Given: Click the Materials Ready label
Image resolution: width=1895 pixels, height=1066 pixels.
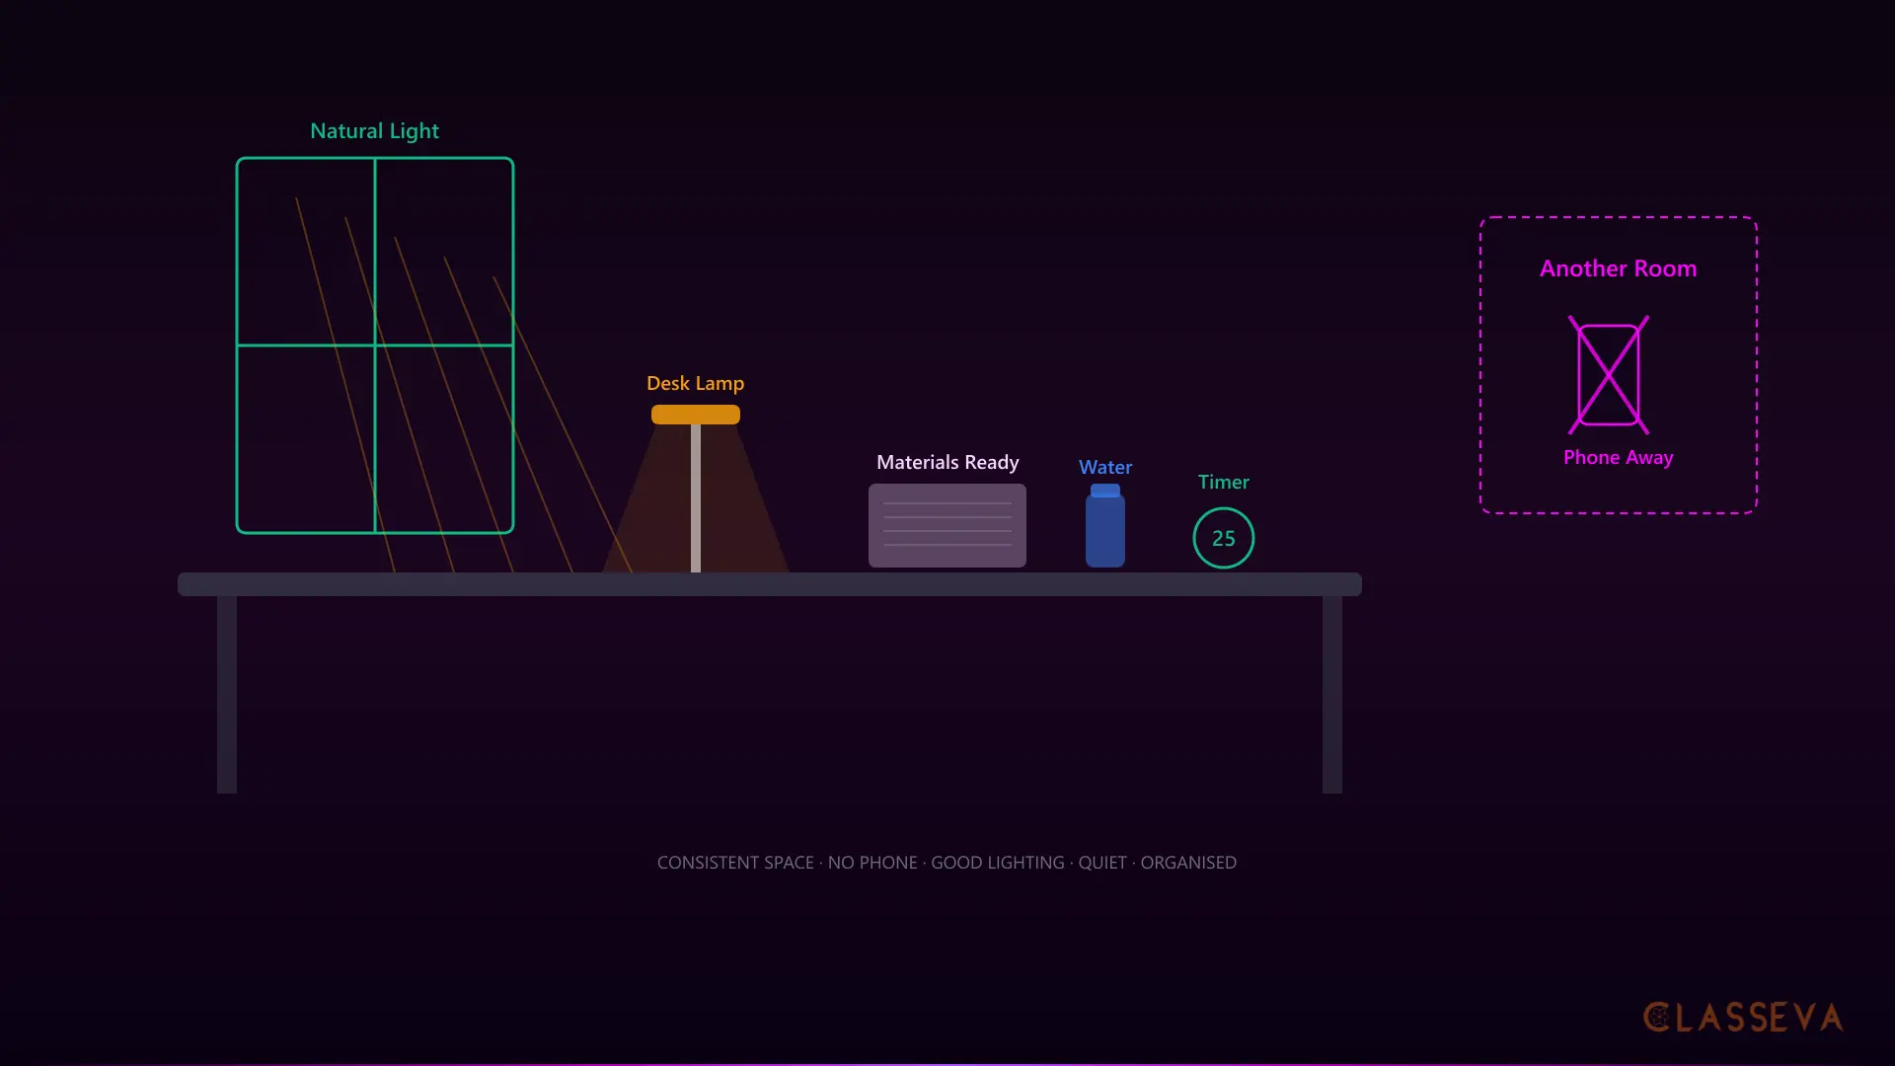Looking at the screenshot, I should (947, 462).
